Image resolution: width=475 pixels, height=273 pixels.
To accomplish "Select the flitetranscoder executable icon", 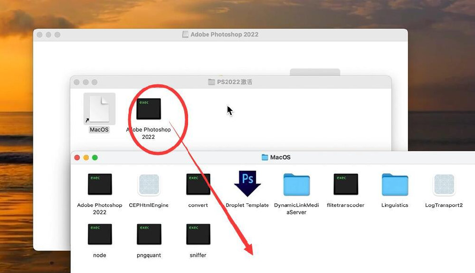I will pos(346,184).
